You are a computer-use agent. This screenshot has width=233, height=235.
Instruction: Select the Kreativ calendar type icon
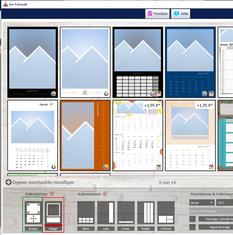coord(33,212)
